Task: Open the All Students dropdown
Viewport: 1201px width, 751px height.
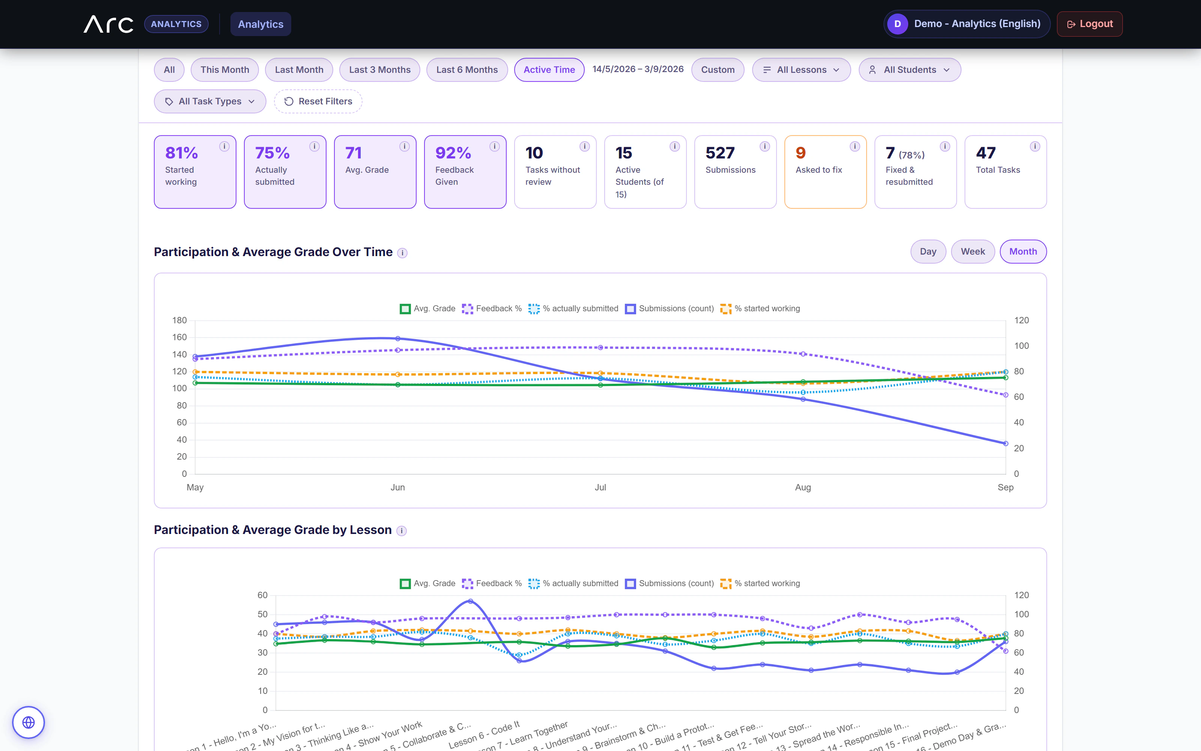Action: point(910,70)
